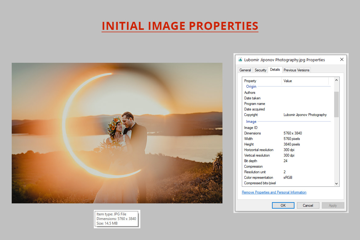This screenshot has width=360, height=240.
Task: Click the details list scrollbar thumb
Action: tap(336, 105)
